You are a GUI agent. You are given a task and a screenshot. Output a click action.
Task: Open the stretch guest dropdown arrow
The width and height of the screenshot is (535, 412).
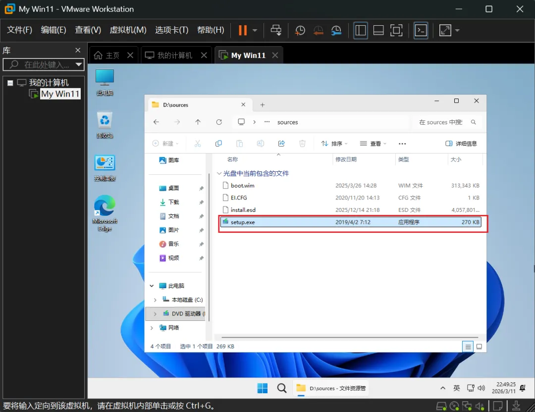pyautogui.click(x=457, y=30)
